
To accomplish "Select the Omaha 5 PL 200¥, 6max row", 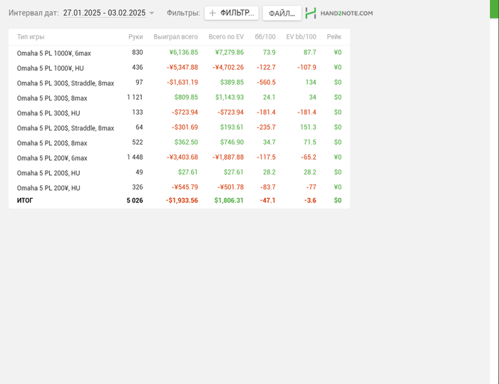I will click(179, 157).
